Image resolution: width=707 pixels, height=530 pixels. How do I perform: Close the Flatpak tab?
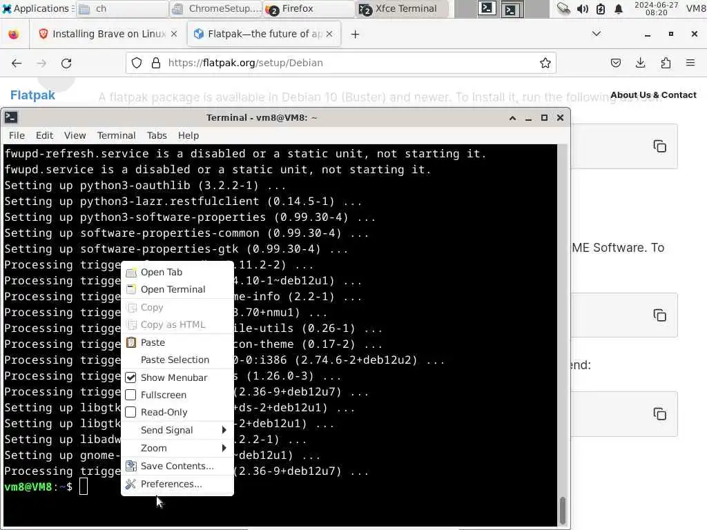pyautogui.click(x=329, y=35)
